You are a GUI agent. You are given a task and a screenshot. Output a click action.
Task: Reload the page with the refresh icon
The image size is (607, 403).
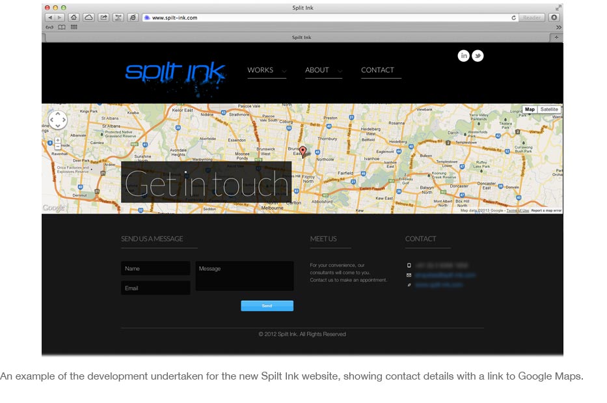point(514,18)
